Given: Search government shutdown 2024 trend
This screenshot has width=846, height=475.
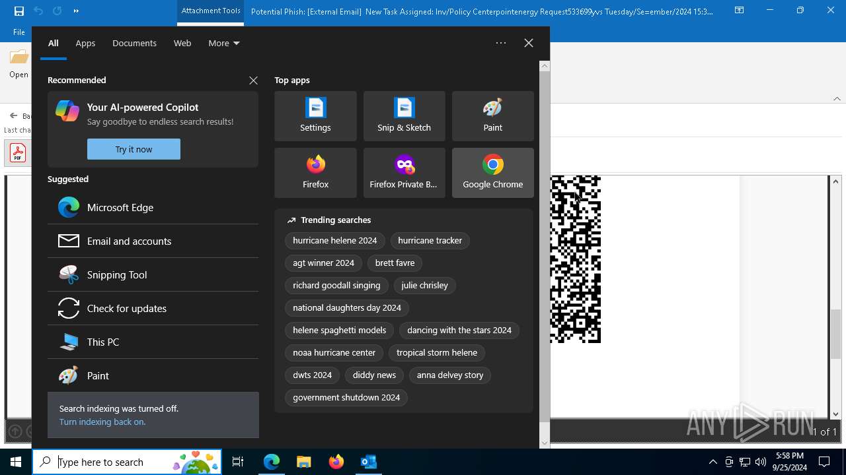Looking at the screenshot, I should (x=346, y=397).
